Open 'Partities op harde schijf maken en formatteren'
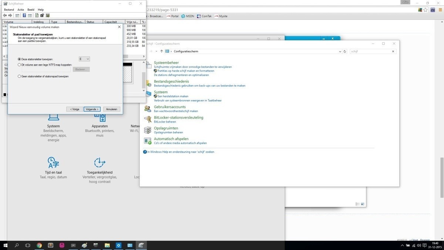The width and height of the screenshot is (444, 250). pyautogui.click(x=186, y=71)
